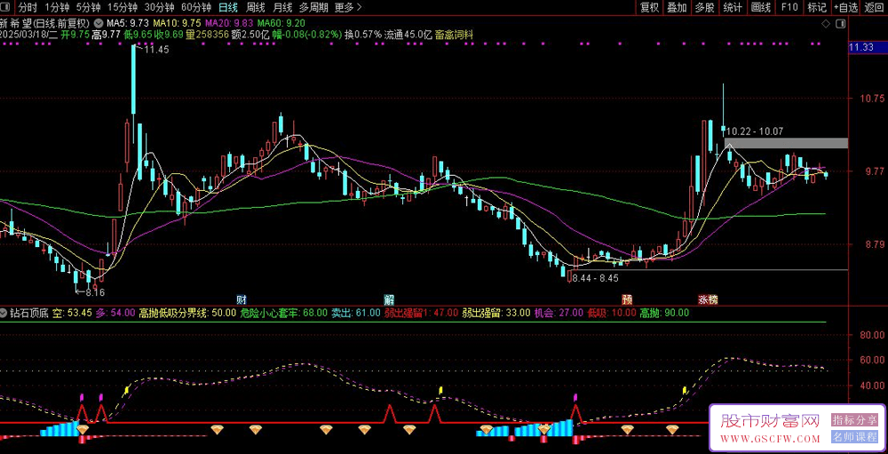Open the MA indicator settings dropdown arrow
888x454 pixels.
coord(98,21)
